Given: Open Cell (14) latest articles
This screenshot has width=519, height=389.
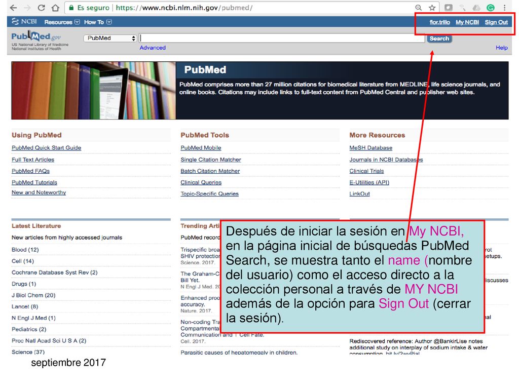Looking at the screenshot, I should [23, 261].
